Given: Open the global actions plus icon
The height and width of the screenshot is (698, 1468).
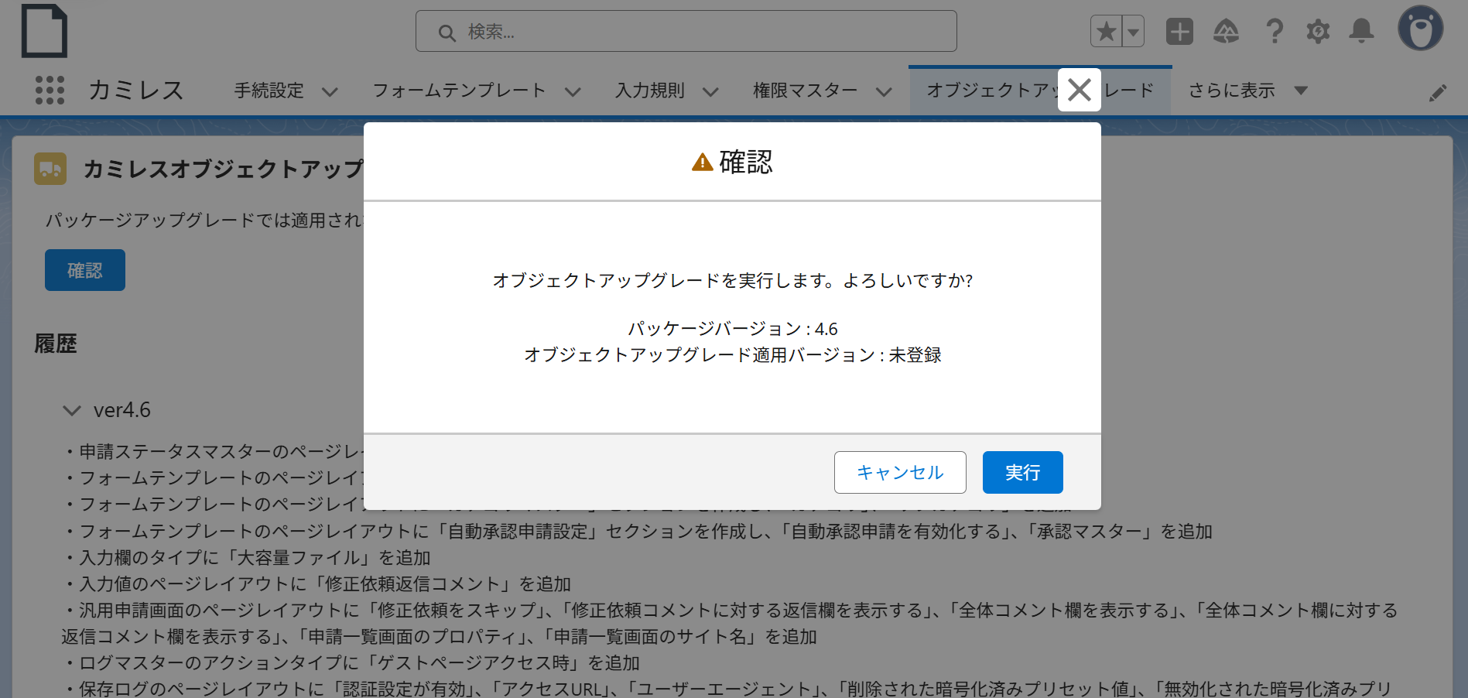Looking at the screenshot, I should [1179, 32].
